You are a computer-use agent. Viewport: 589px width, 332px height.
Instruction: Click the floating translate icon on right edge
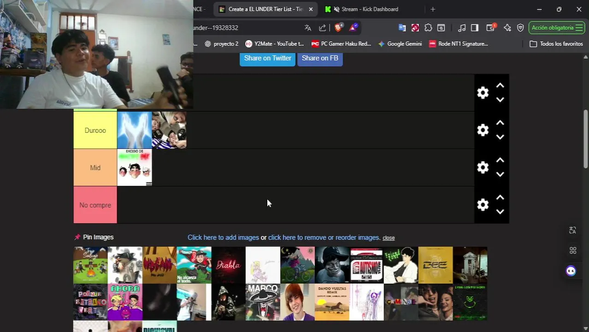572,230
